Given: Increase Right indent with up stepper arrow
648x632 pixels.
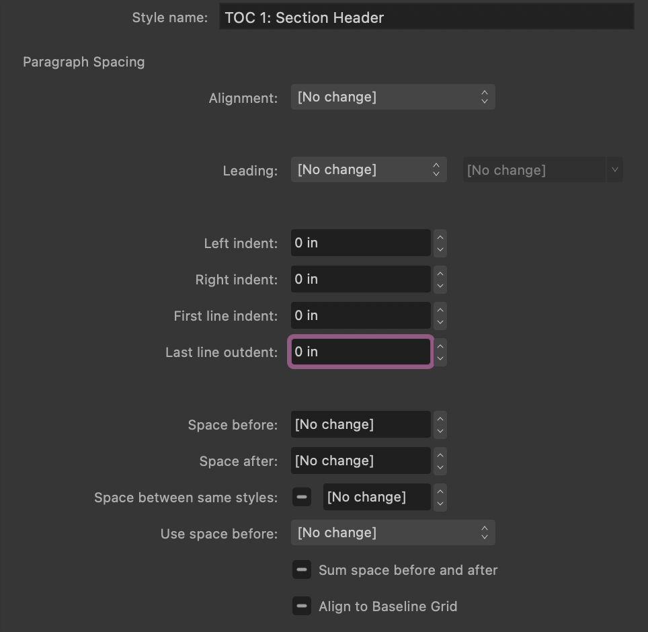Looking at the screenshot, I should point(440,274).
